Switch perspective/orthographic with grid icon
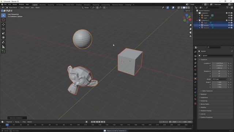The width and height of the screenshot is (234, 132). point(190,36)
